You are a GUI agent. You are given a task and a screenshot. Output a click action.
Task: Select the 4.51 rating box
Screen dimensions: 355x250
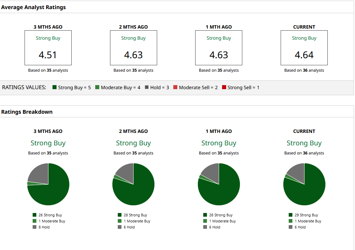click(x=48, y=48)
